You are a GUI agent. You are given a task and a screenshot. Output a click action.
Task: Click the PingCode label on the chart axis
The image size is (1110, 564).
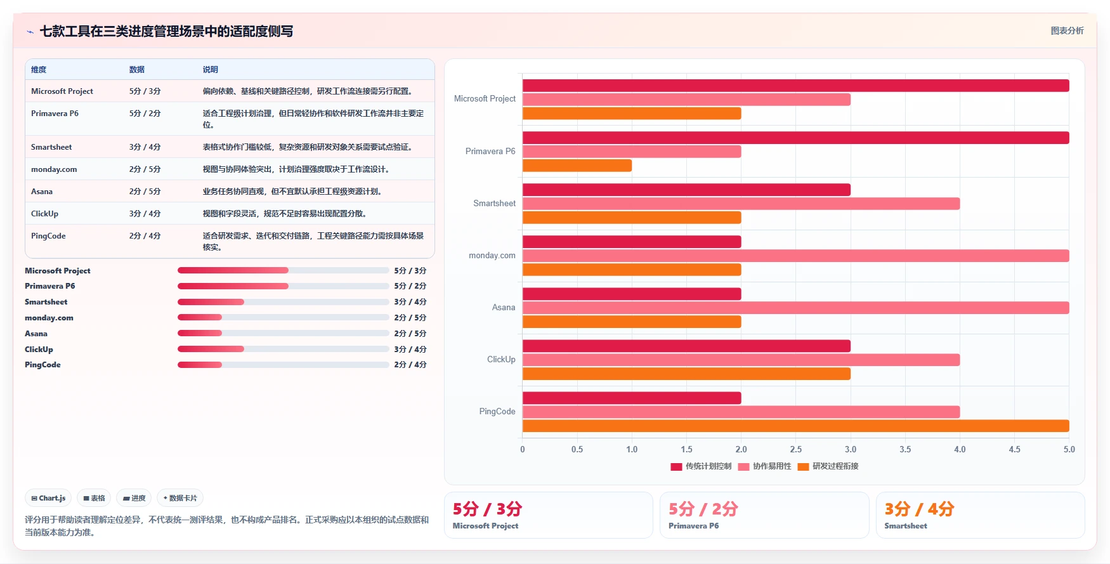(497, 412)
